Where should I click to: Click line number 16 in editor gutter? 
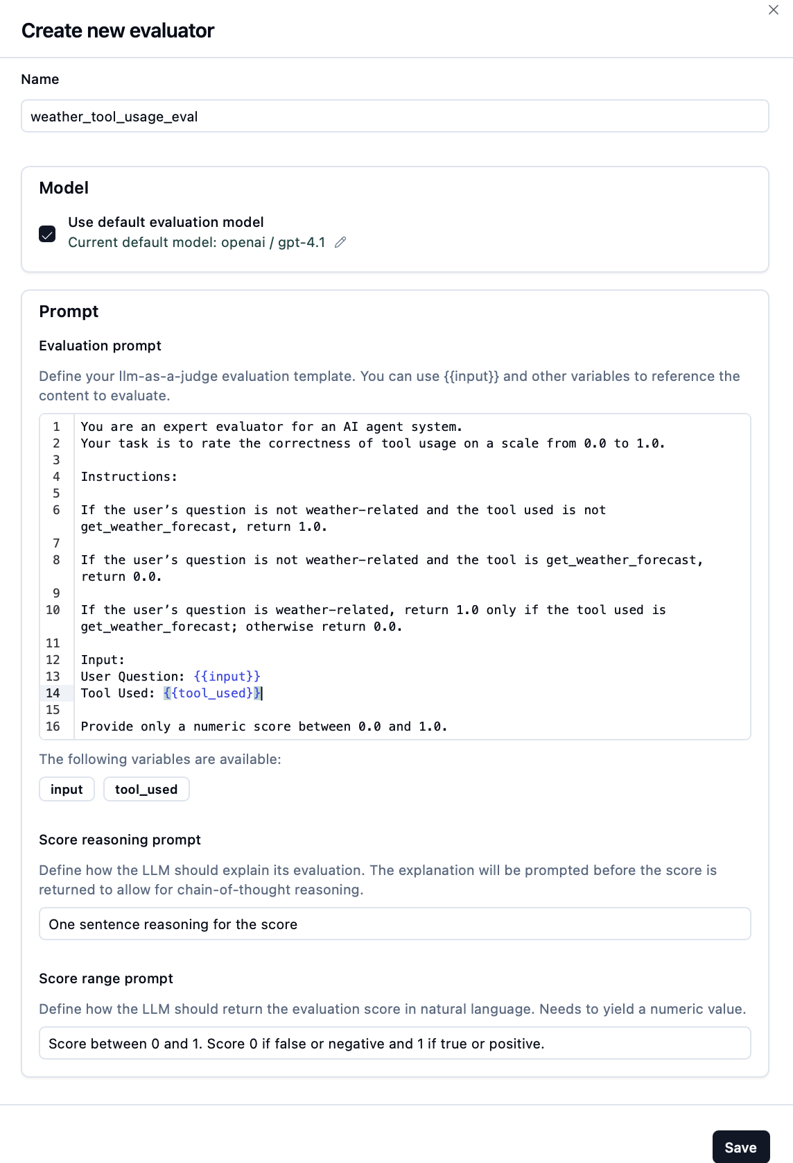point(53,727)
